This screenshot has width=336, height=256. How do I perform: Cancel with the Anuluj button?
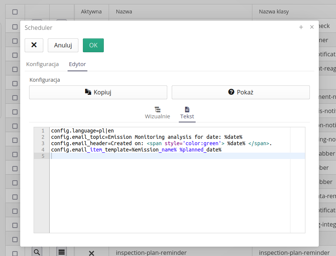pos(63,45)
